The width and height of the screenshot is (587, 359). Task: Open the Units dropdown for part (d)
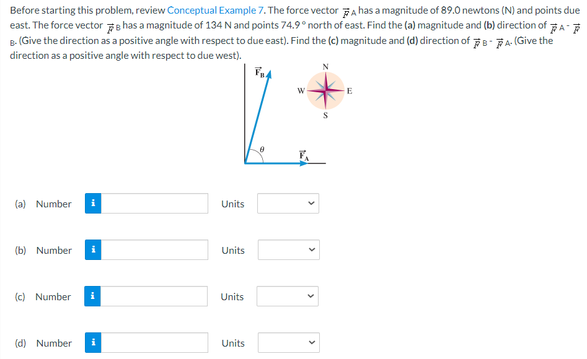pyautogui.click(x=288, y=343)
